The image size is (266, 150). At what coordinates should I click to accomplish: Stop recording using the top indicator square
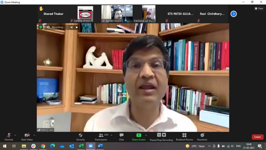coord(77,27)
